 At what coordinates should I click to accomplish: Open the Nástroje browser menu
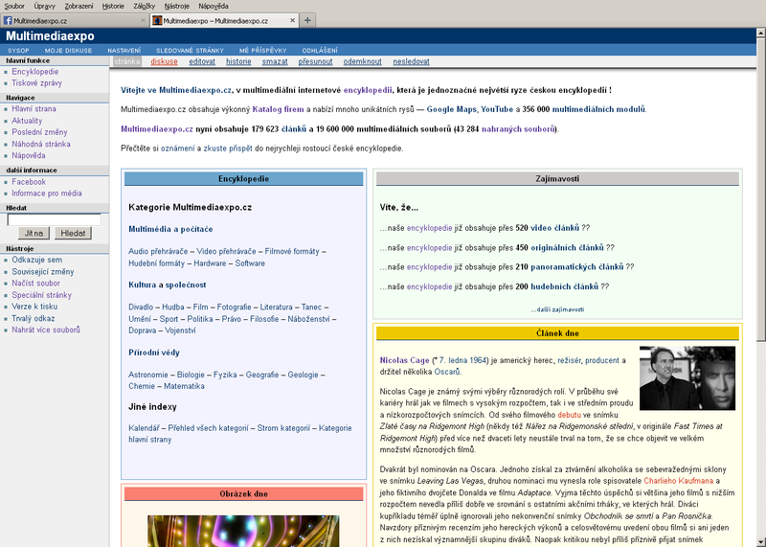coord(176,6)
